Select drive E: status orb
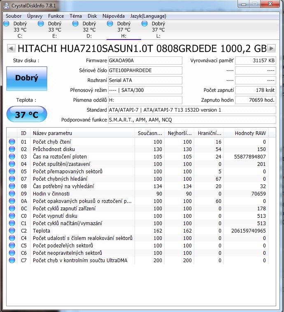Image resolution: width=284 pixels, height=312 pixels. 41,24
